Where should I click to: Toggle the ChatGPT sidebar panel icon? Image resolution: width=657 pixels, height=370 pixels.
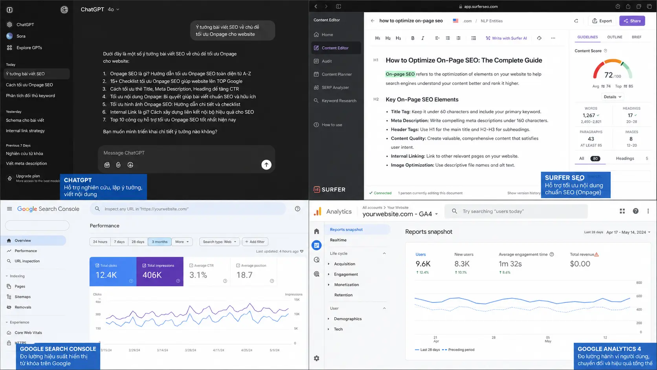[x=10, y=10]
